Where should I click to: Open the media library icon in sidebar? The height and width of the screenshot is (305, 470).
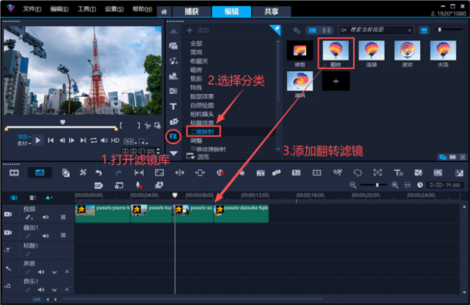coord(173,46)
